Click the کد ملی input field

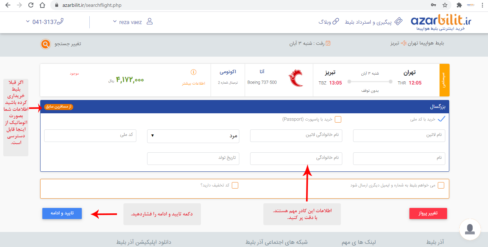point(90,136)
